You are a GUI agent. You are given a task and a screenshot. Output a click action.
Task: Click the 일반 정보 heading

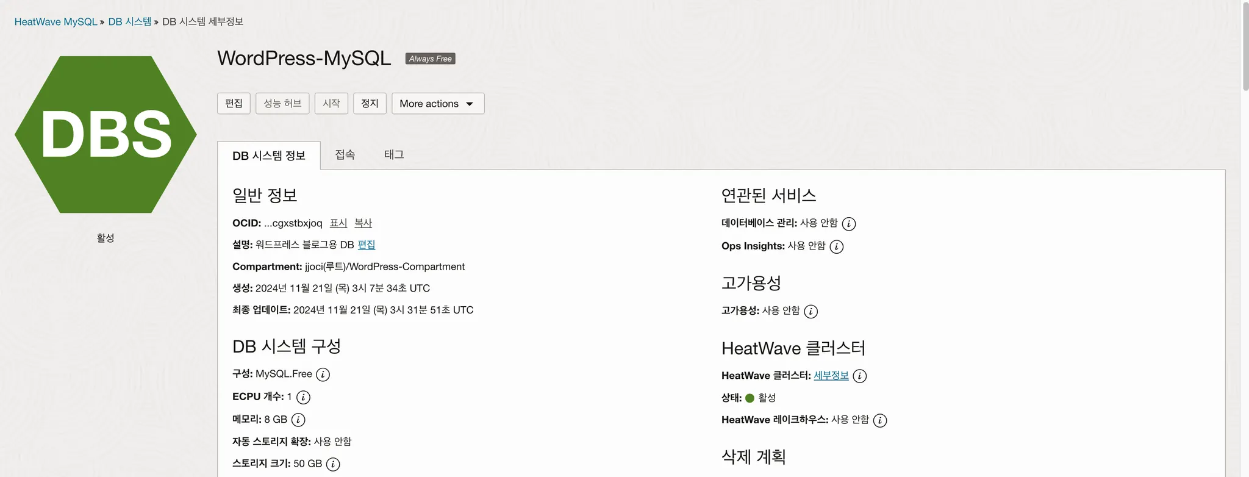pyautogui.click(x=265, y=195)
